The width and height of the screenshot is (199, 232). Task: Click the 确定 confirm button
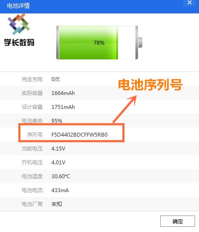178,221
